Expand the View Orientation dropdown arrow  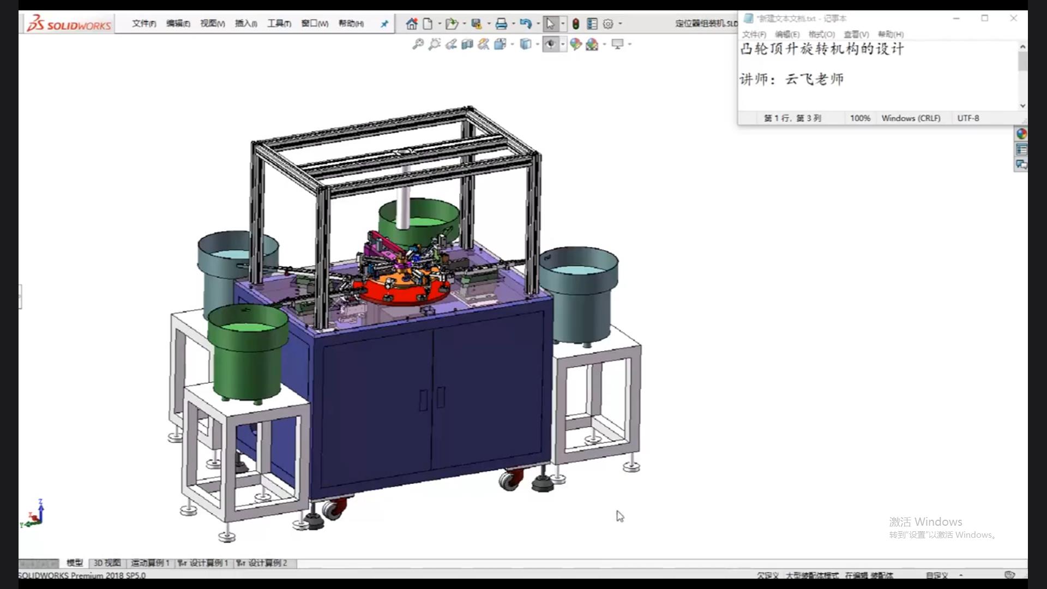coord(513,44)
